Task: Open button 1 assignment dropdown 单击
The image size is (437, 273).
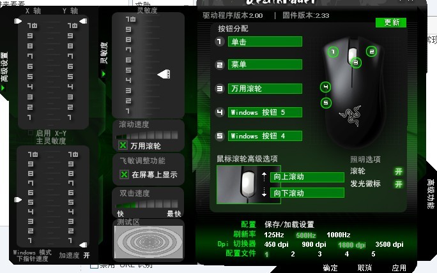Action: pyautogui.click(x=264, y=41)
